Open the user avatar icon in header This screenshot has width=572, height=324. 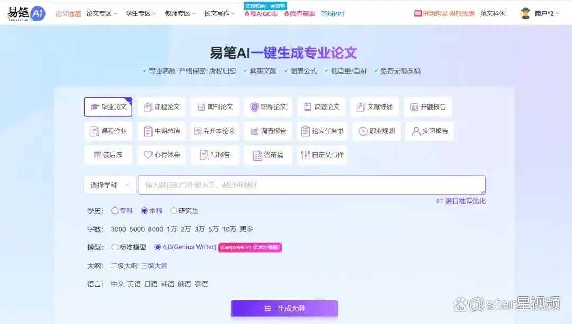coord(525,14)
